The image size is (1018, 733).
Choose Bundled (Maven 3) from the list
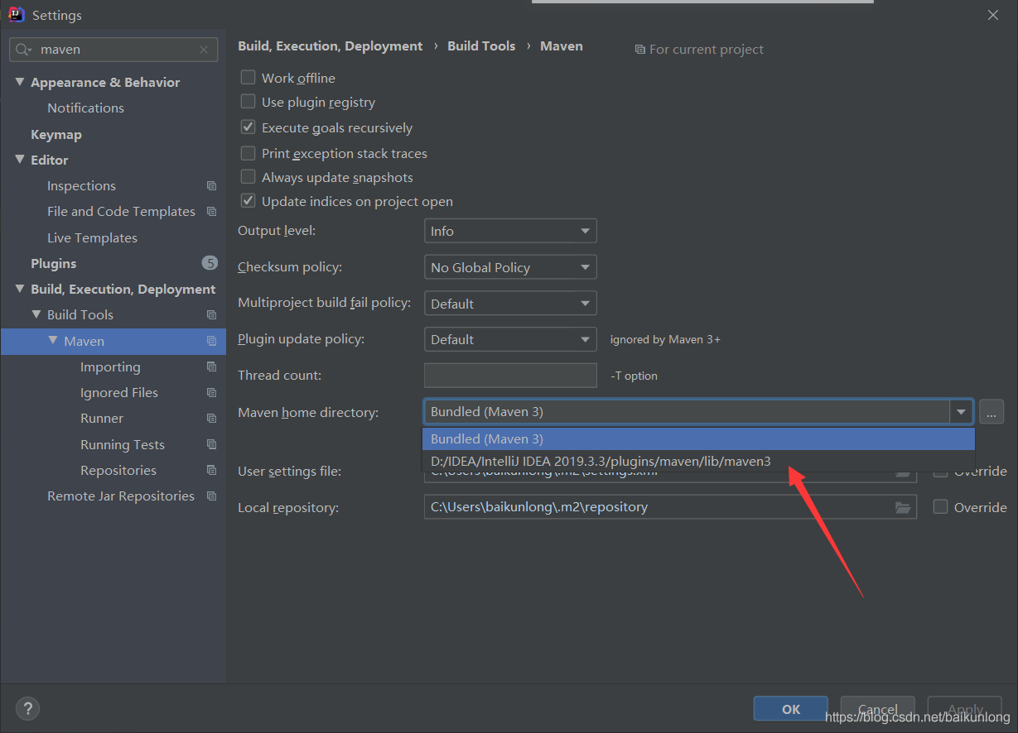487,438
